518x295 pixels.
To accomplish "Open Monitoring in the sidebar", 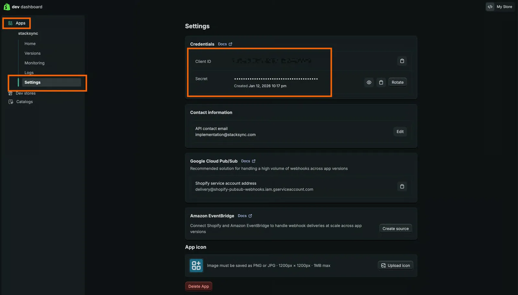I will point(34,63).
